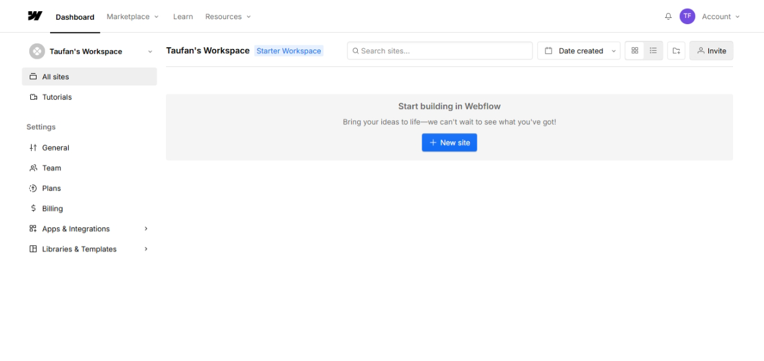The width and height of the screenshot is (764, 361).
Task: Open the Date created sort dropdown
Action: (x=580, y=51)
